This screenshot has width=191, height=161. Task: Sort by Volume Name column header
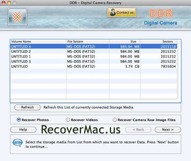pos(38,41)
